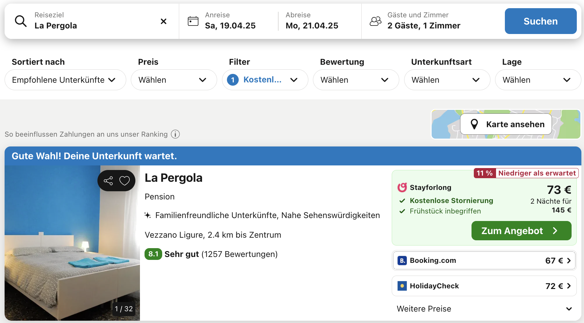Click the Booking.com 67 € arrow
584x323 pixels.
(x=569, y=261)
